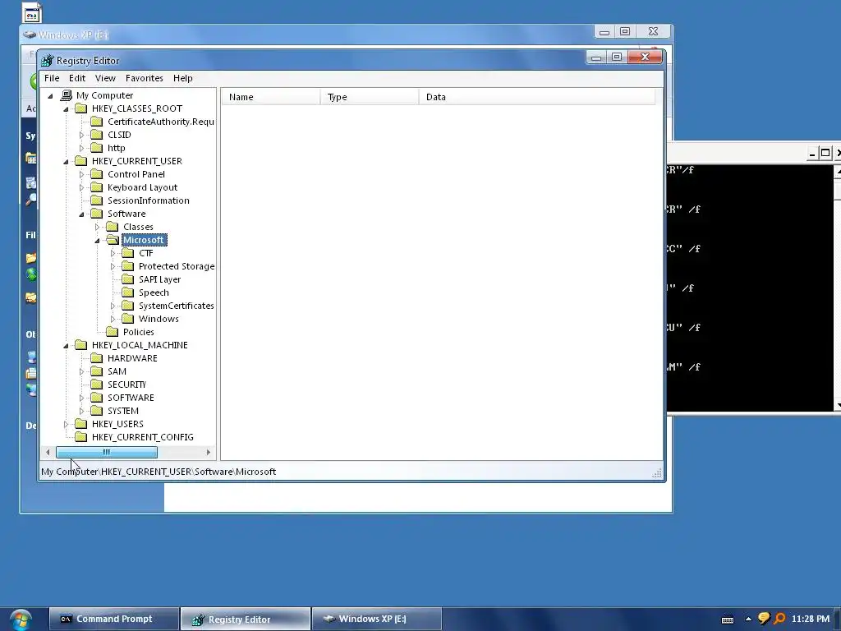The width and height of the screenshot is (841, 631).
Task: Collapse the HKEY_CLASSES_ROOT branch
Action: click(66, 109)
